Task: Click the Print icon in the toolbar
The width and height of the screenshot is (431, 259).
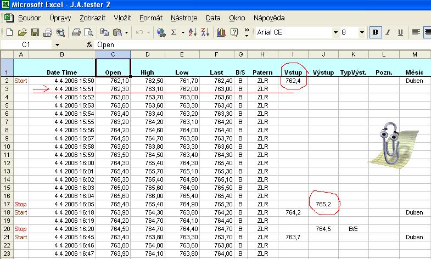Action: pos(77,32)
